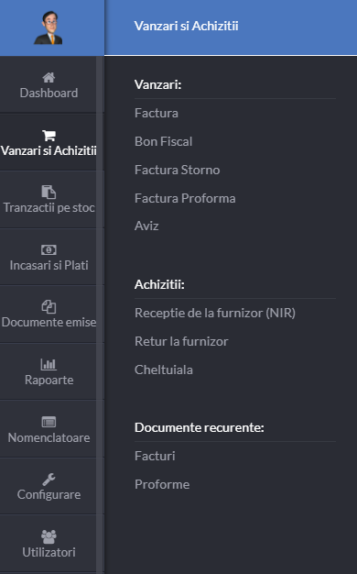Viewport: 357px width, 574px height.
Task: Select Retur la furnizor
Action: 181,341
